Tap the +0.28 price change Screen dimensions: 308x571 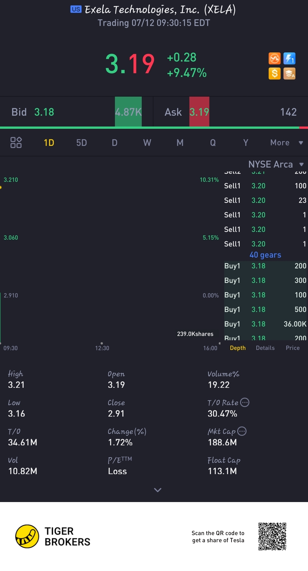pos(182,57)
